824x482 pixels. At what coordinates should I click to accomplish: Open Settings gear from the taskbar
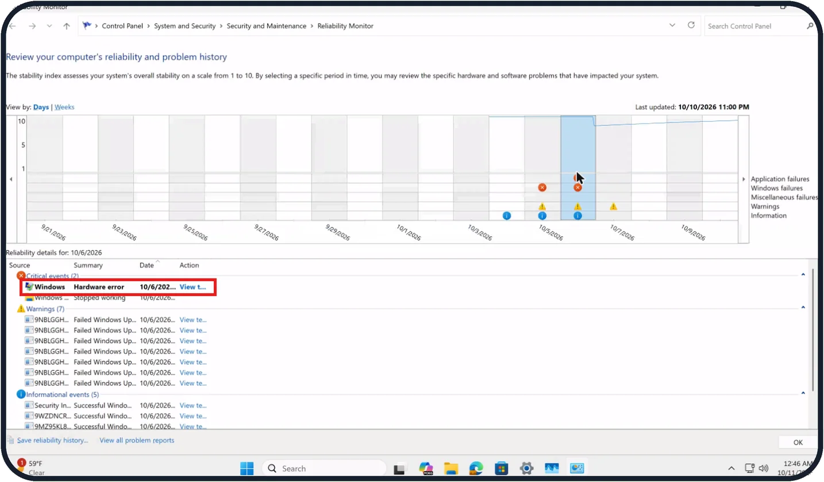[526, 468]
